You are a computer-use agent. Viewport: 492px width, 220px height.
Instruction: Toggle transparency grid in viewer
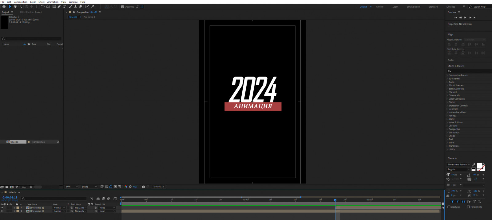[106, 187]
